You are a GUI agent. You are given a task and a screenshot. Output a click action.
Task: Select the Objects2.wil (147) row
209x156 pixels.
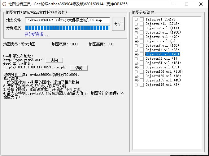tap(162, 28)
